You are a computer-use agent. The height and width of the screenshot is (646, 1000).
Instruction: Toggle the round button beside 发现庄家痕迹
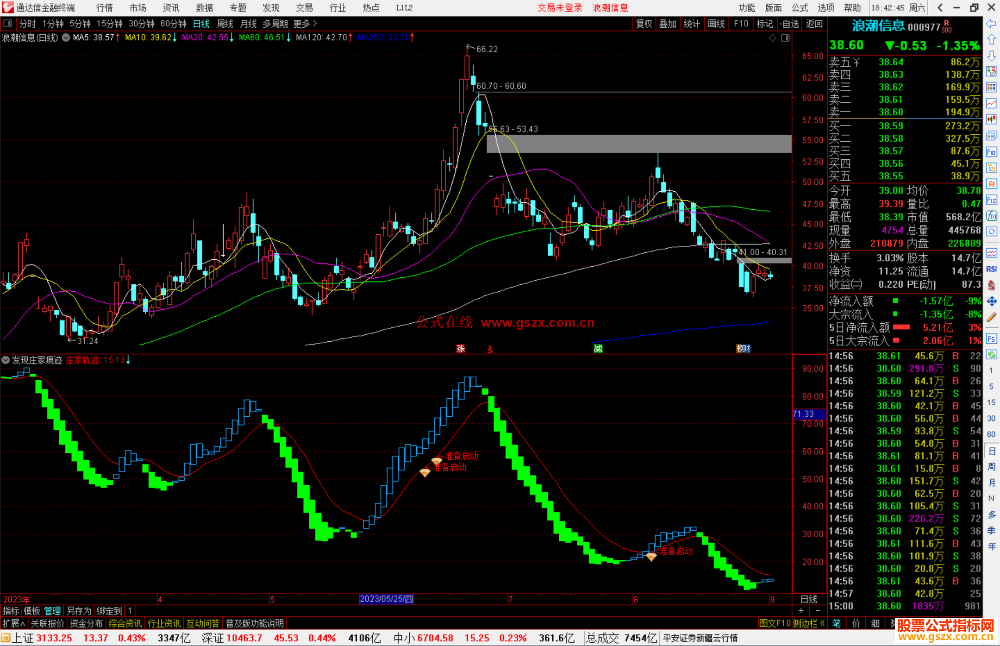tap(6, 360)
